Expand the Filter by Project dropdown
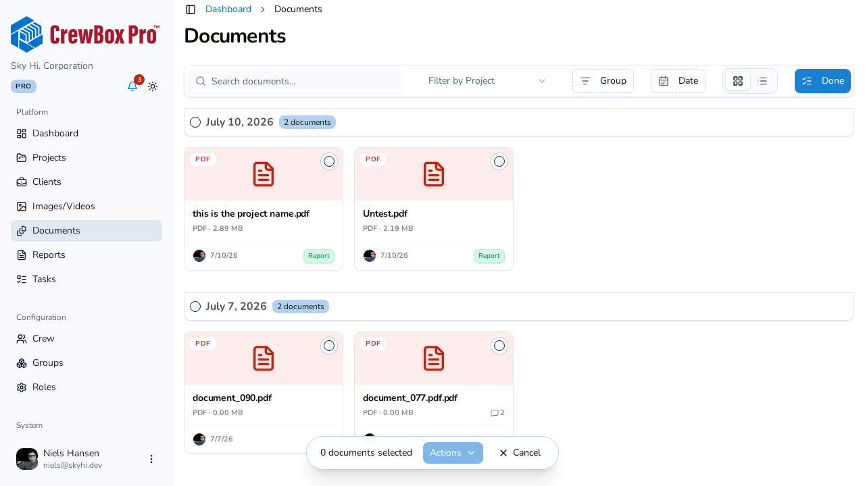865x486 pixels. pyautogui.click(x=487, y=81)
